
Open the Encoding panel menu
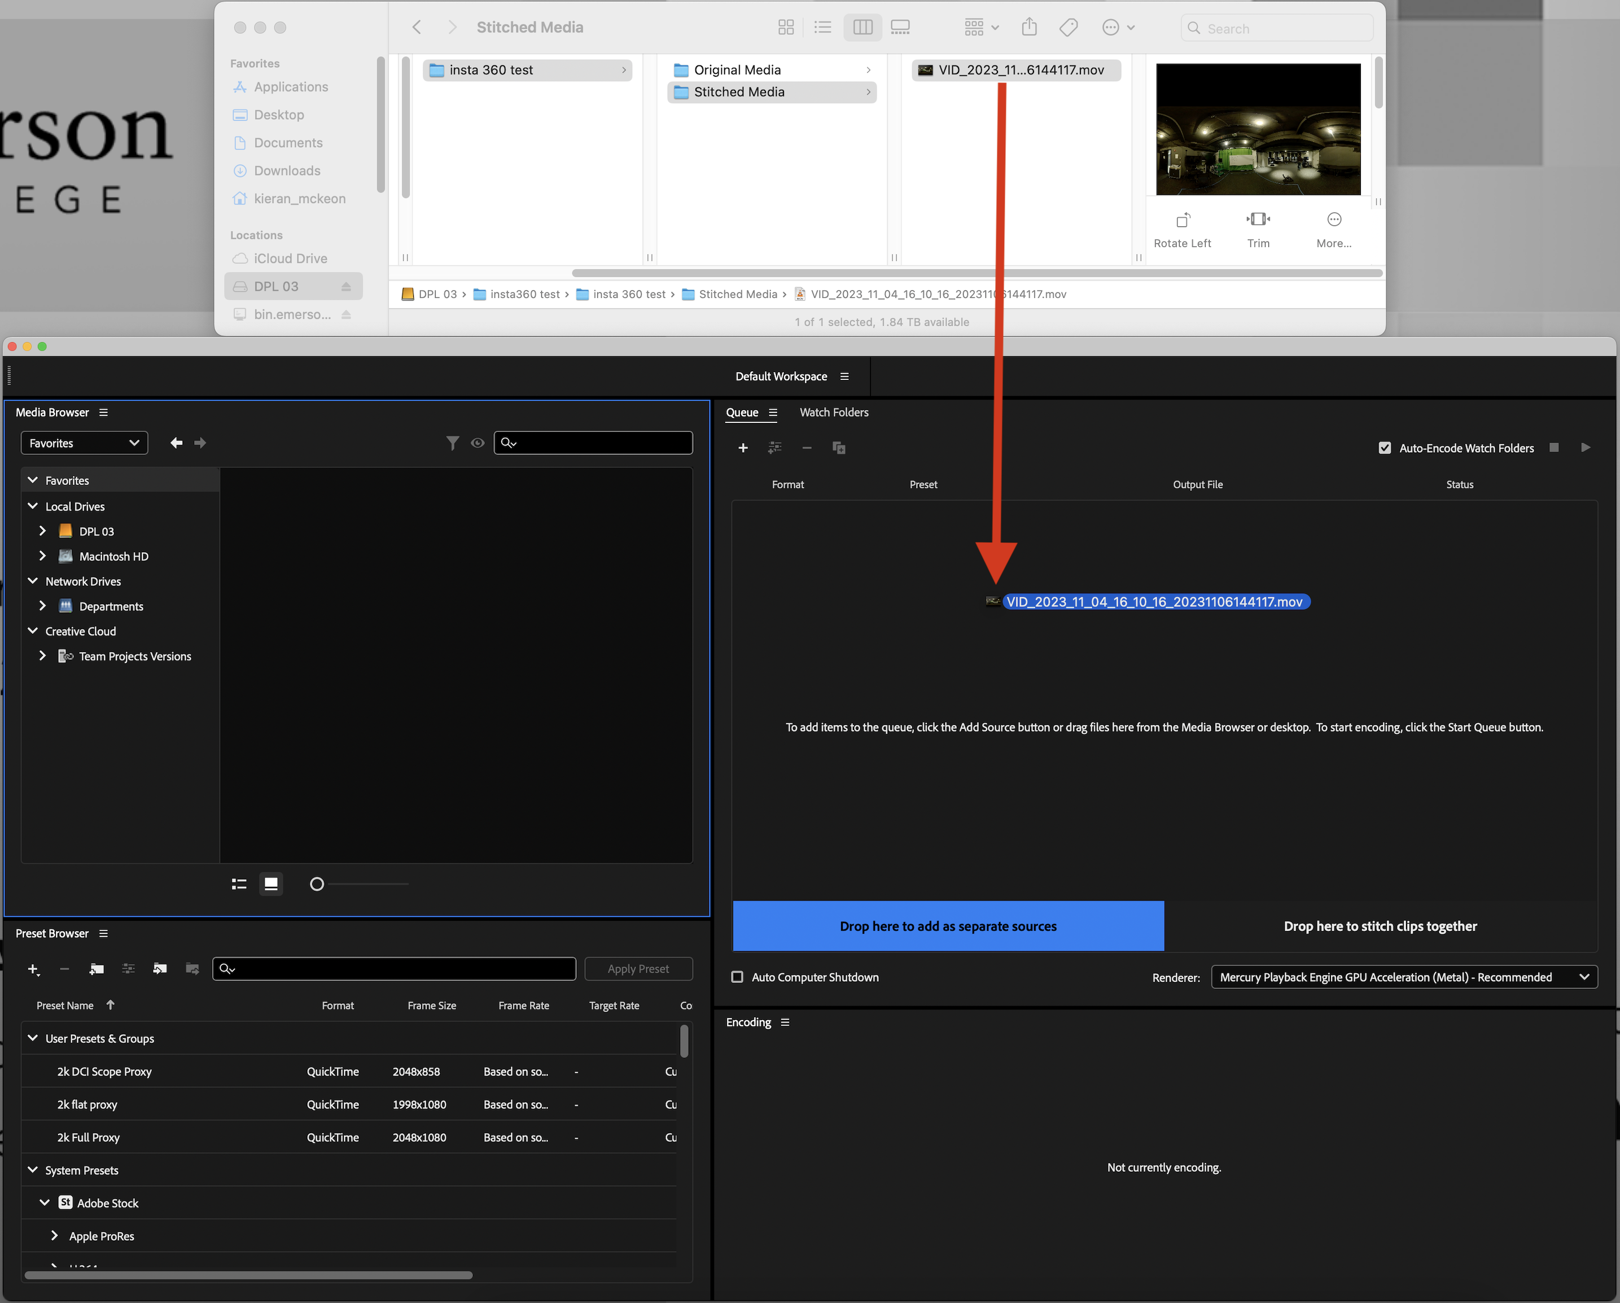(x=785, y=1022)
